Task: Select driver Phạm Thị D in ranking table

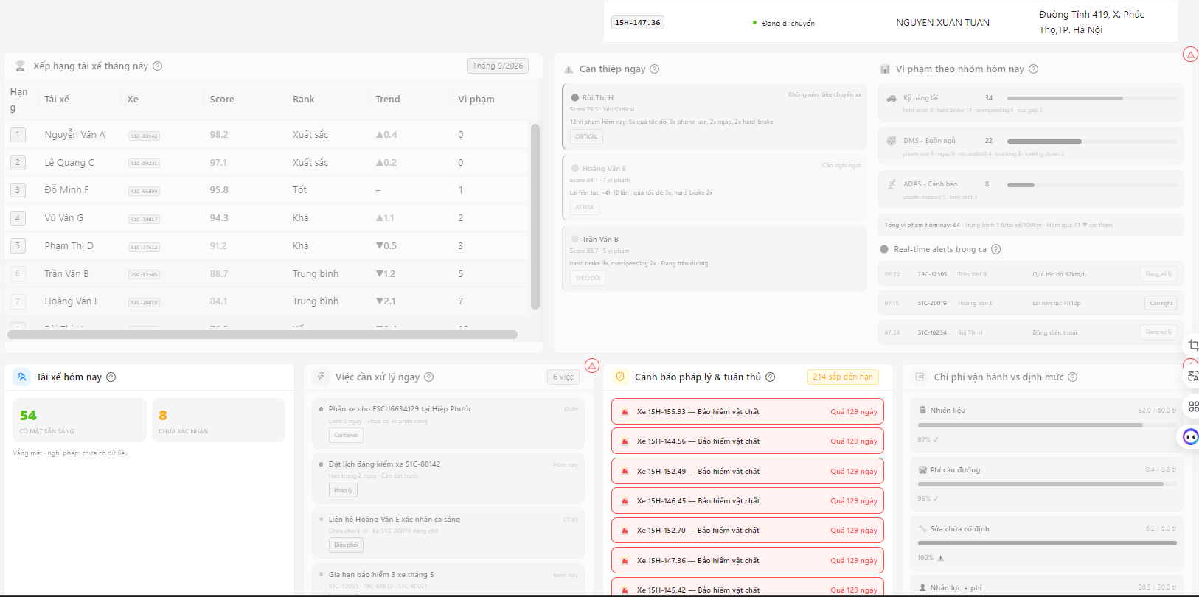Action: 69,245
